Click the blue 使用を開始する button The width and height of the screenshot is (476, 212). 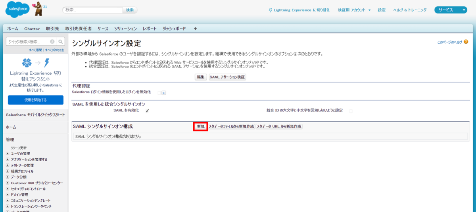coord(36,100)
